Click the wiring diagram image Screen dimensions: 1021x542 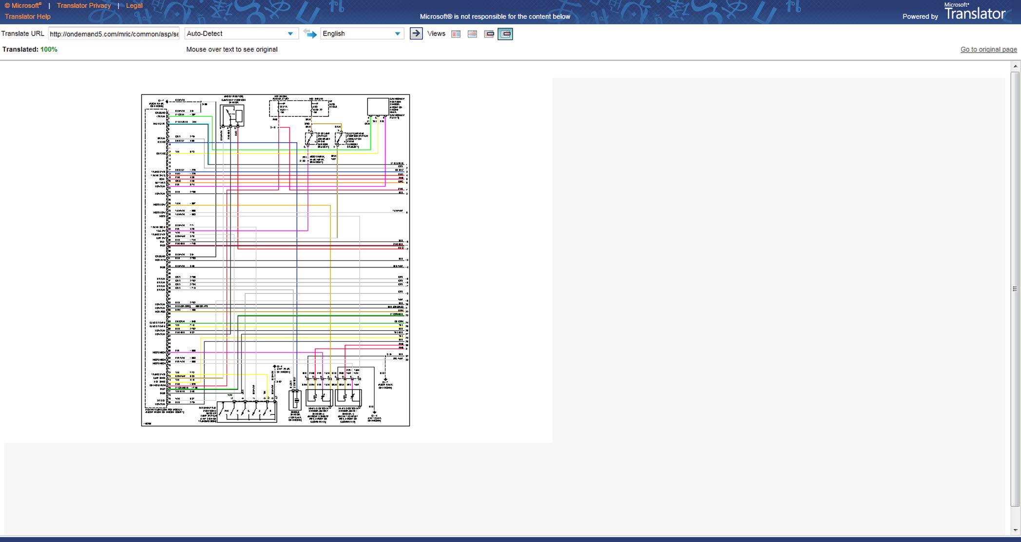click(x=275, y=260)
